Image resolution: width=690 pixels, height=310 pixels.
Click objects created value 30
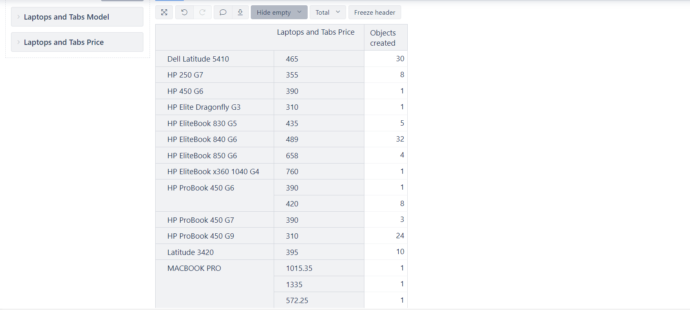(386, 59)
